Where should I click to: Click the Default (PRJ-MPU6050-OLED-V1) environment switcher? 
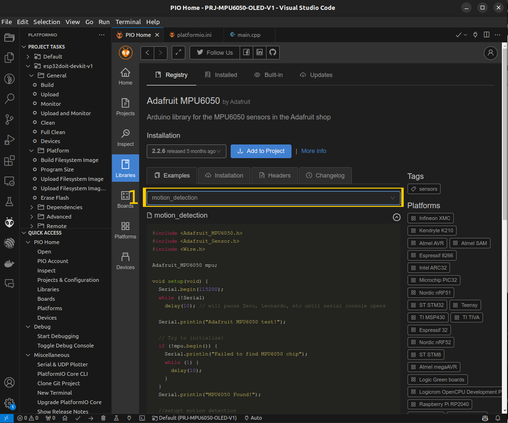[x=194, y=418]
